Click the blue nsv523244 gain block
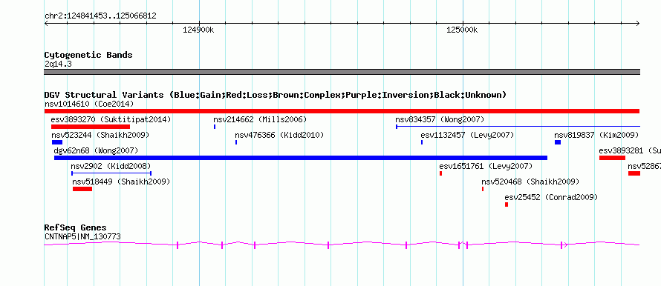This screenshot has height=286, width=661. (57, 142)
